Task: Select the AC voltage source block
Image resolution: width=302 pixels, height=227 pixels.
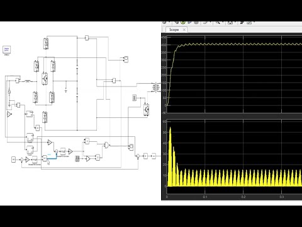Action: click(9, 91)
